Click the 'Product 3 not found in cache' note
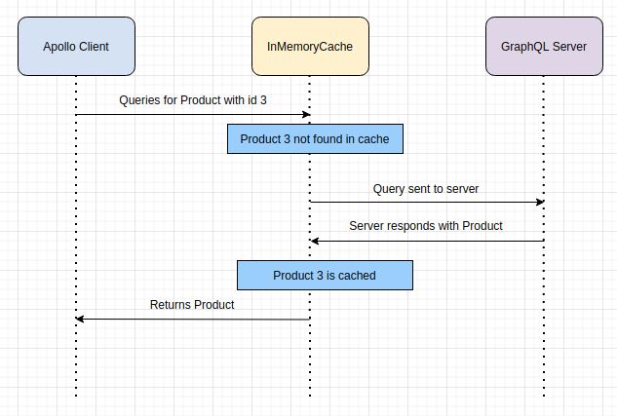 pyautogui.click(x=315, y=138)
